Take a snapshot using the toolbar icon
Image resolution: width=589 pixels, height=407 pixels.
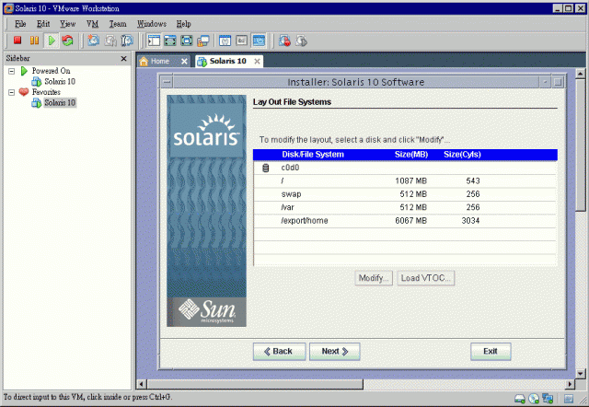93,41
